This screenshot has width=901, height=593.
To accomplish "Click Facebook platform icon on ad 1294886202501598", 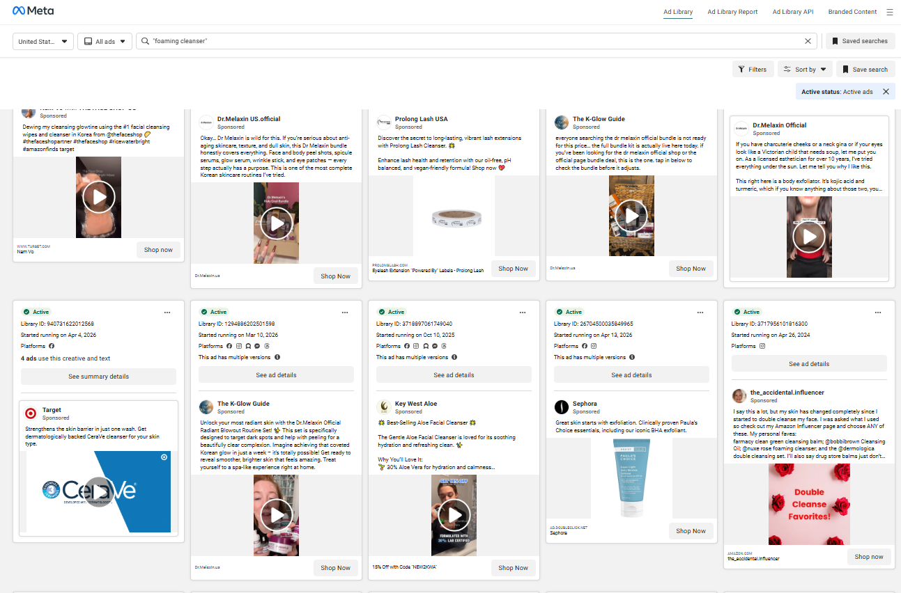I will coord(229,346).
